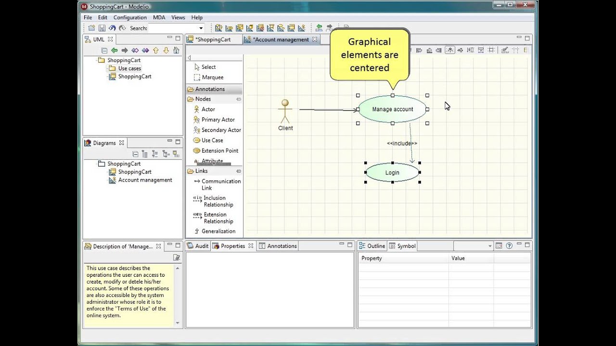Viewport: 616px width, 346px height.
Task: Select the Manage account use case
Action: [392, 109]
